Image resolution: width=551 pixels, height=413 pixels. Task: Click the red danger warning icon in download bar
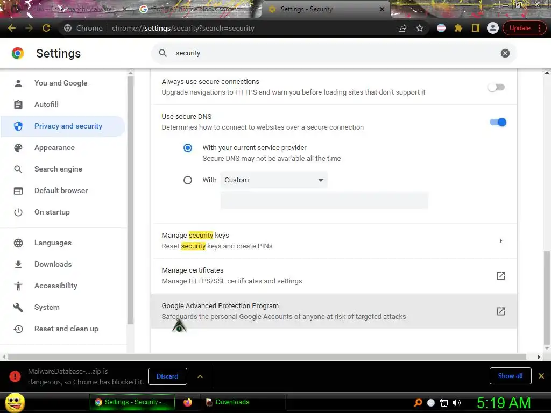click(x=15, y=376)
